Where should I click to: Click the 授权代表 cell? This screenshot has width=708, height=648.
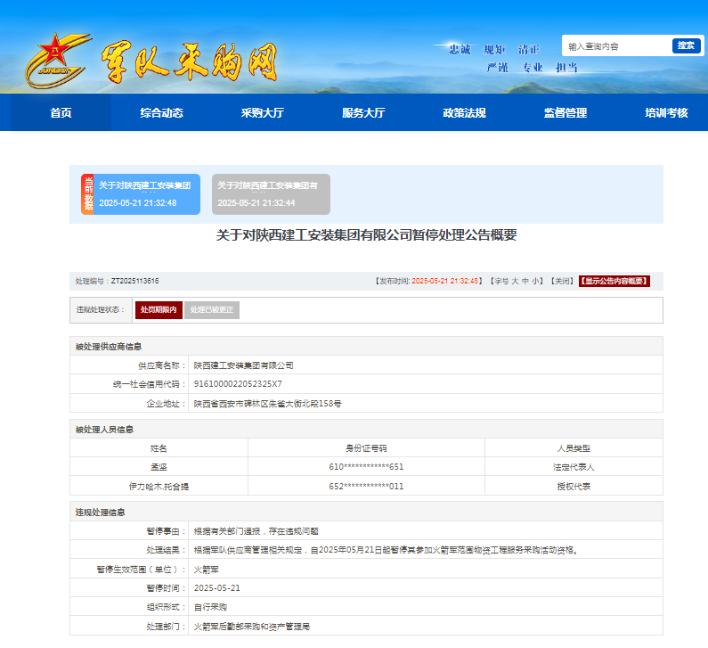pyautogui.click(x=574, y=487)
